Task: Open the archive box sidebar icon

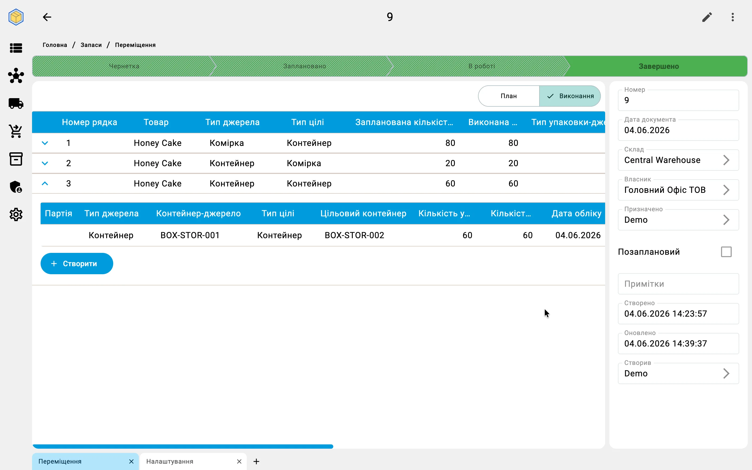Action: tap(16, 159)
